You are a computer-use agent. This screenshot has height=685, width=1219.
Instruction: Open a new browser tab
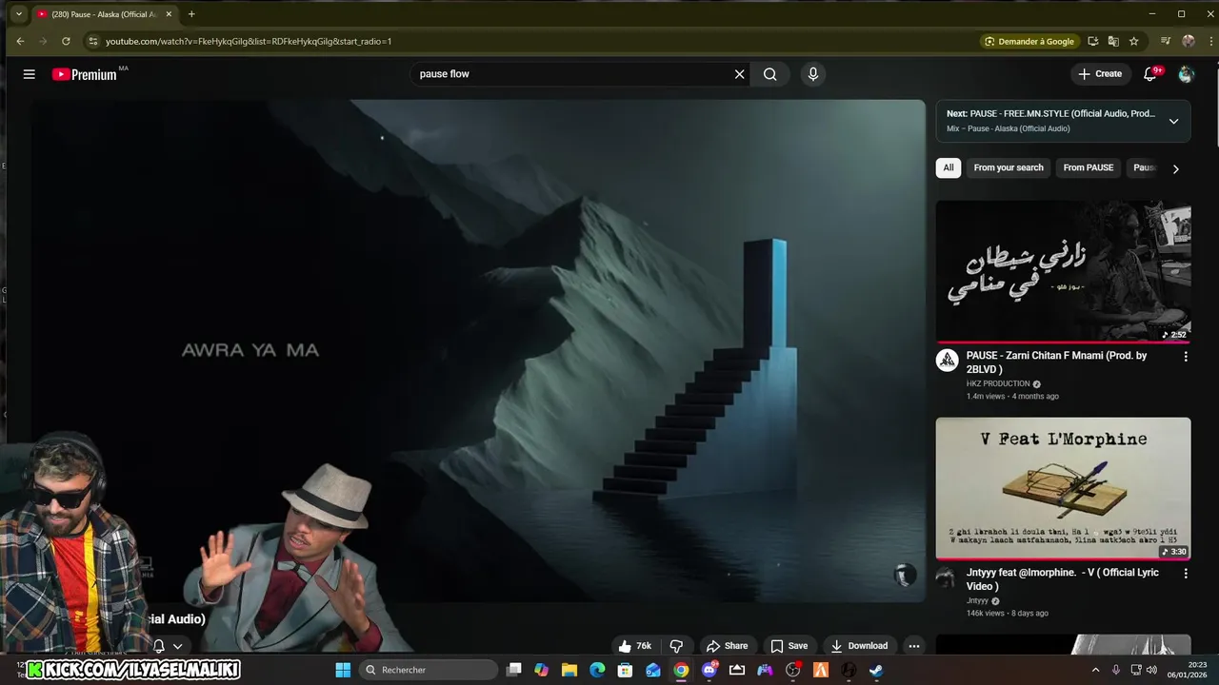click(191, 14)
